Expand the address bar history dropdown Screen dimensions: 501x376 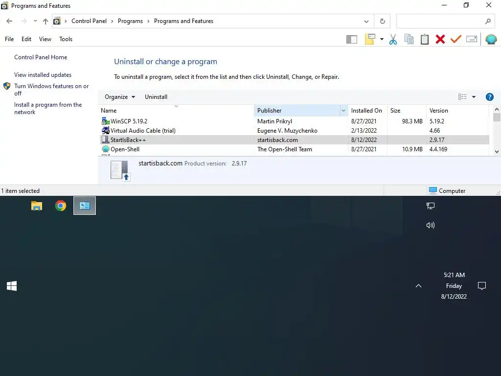[366, 22]
